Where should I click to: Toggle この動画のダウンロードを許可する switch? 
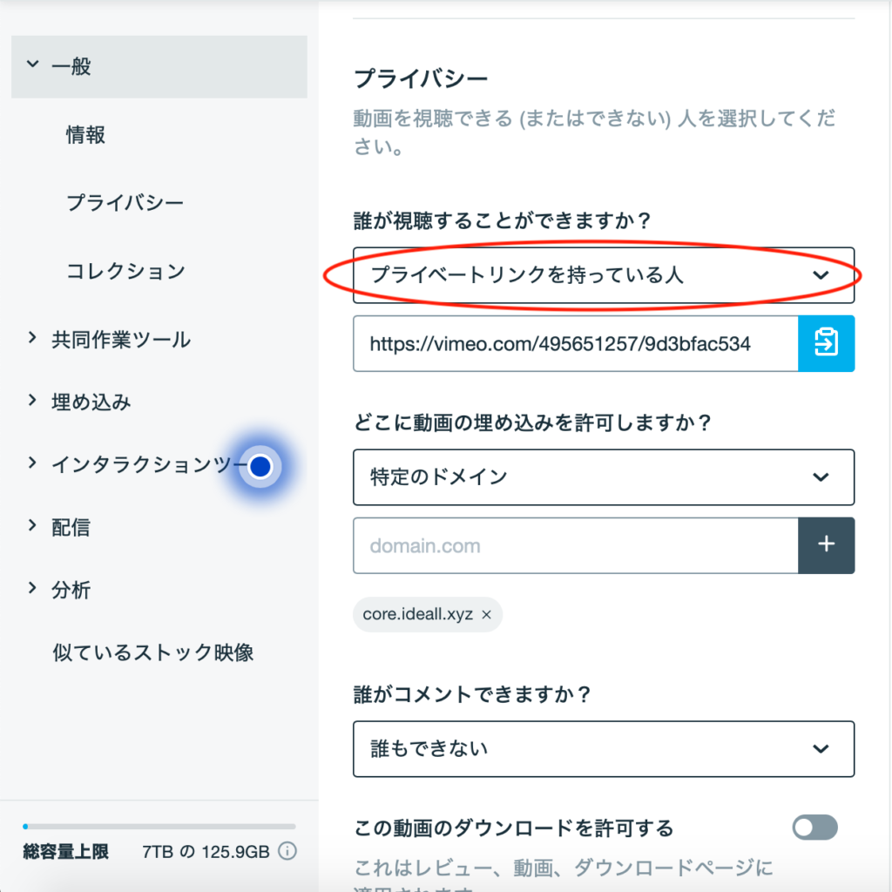pos(814,828)
